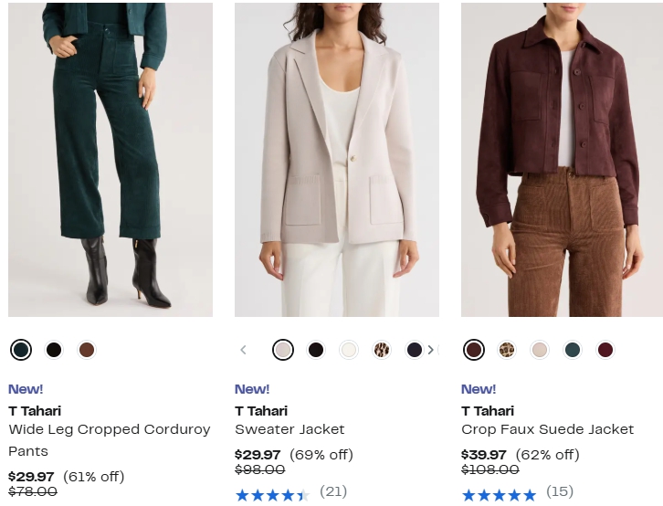Open Crop Faux Suede Jacket product link
This screenshot has width=663, height=506.
tap(547, 429)
